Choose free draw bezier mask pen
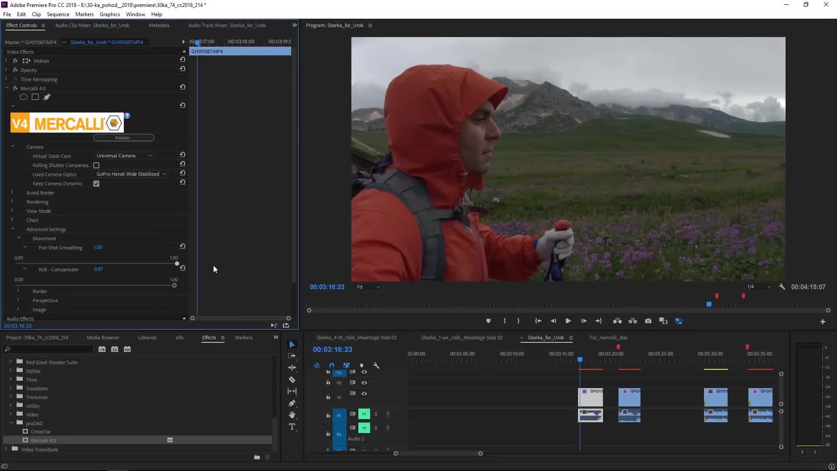The height and width of the screenshot is (471, 837). pos(47,97)
